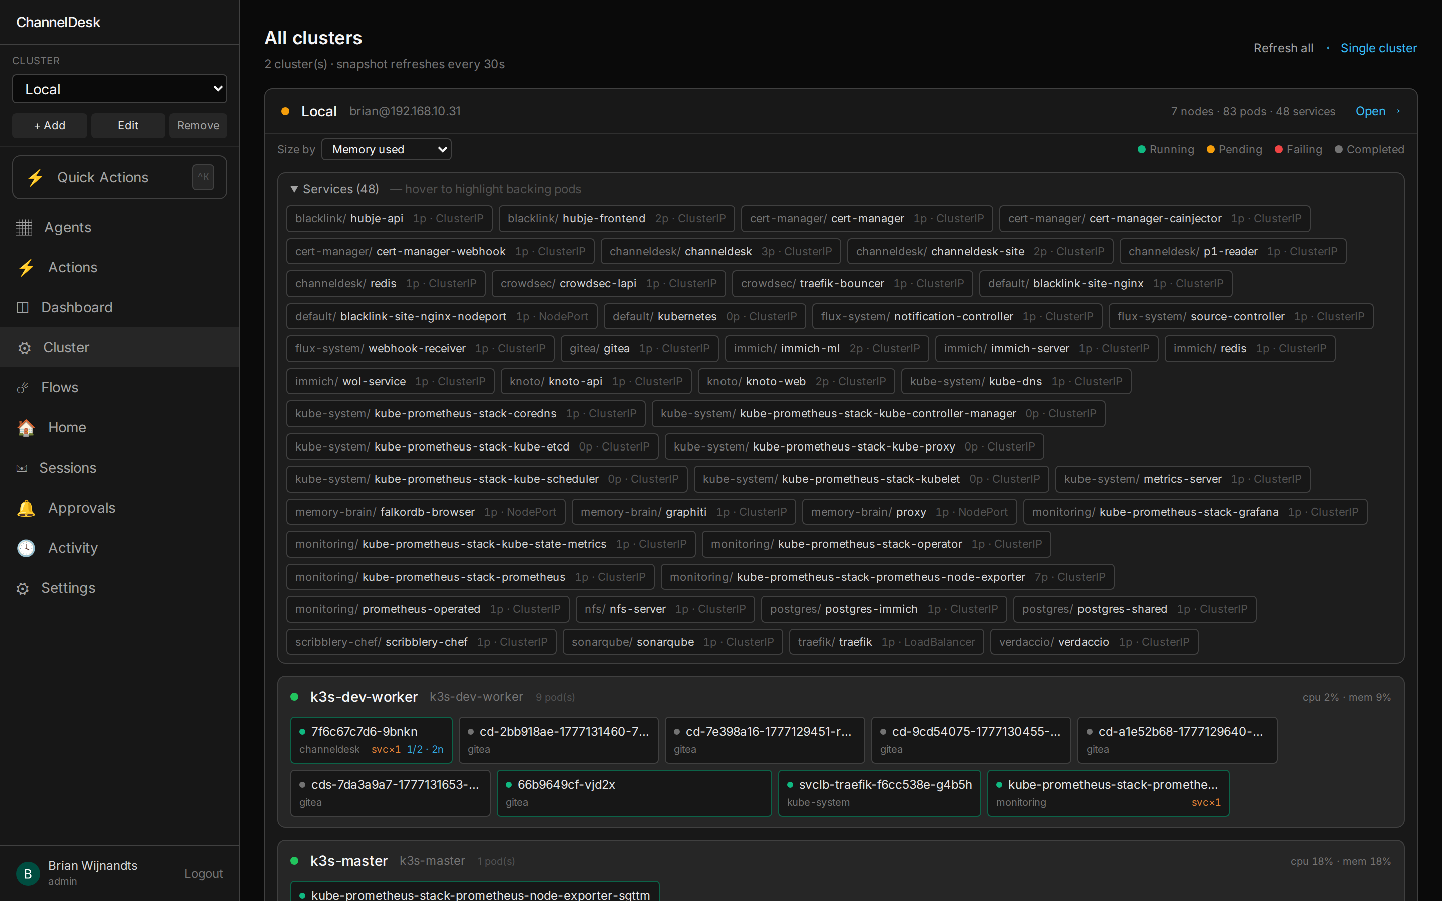Click the Activity clock icon
This screenshot has width=1442, height=901.
coord(26,548)
